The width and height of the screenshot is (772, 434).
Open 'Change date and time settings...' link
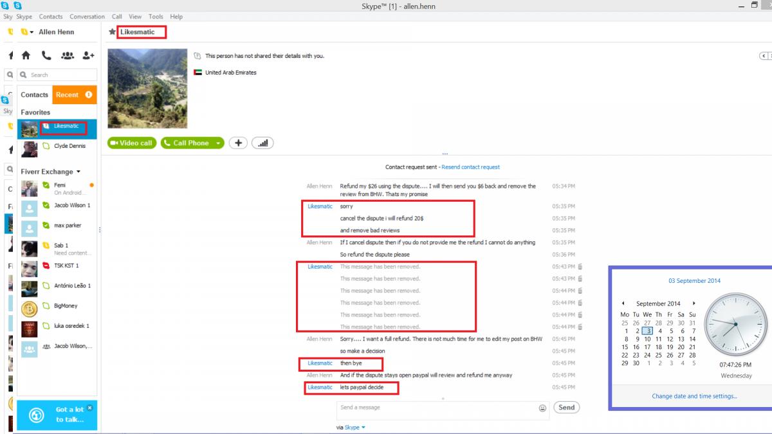tap(694, 396)
